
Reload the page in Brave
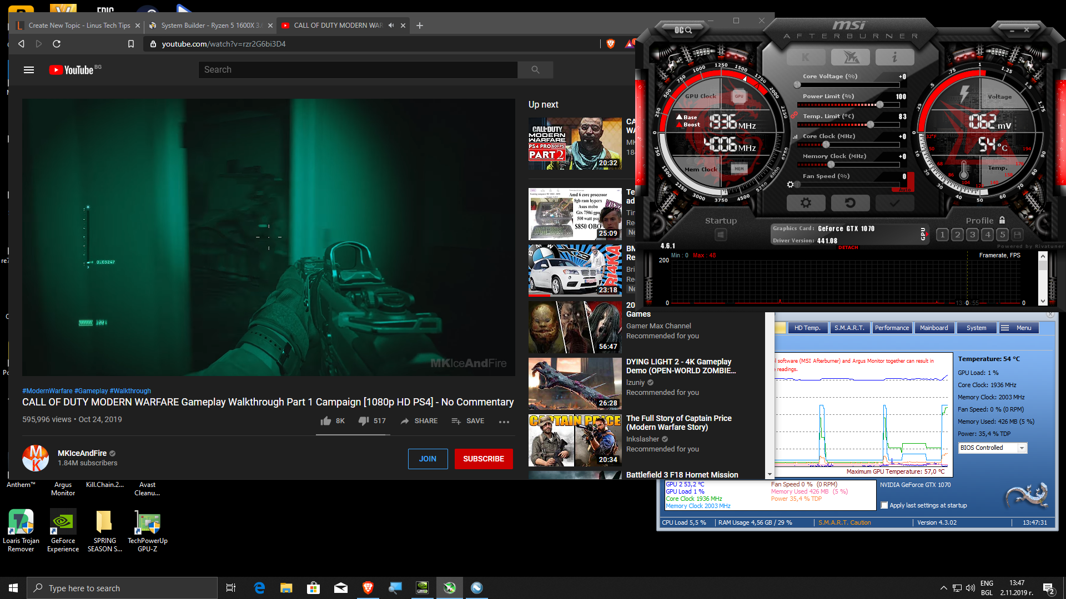(57, 44)
